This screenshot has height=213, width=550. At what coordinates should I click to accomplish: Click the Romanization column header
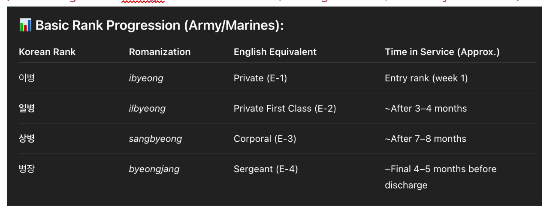(160, 52)
